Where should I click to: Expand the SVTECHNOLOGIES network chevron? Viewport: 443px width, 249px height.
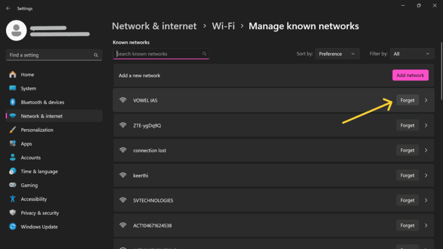click(426, 201)
